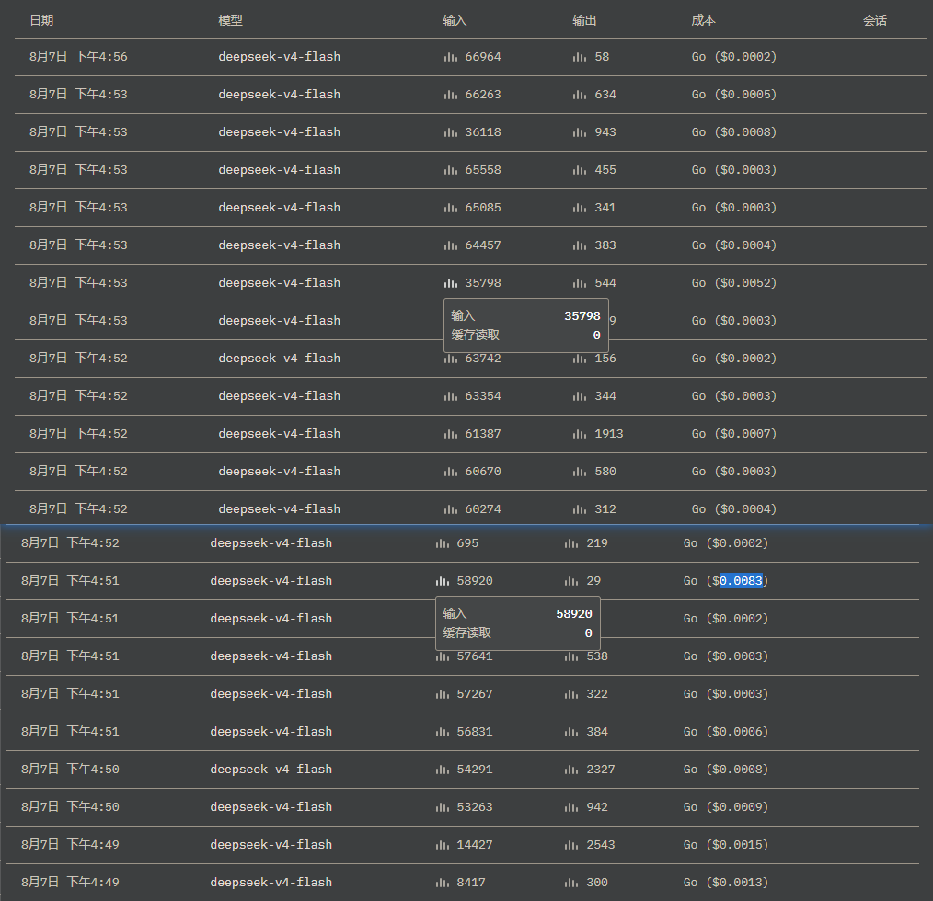Click the cost cell Go ($0.0007)
Image resolution: width=933 pixels, height=901 pixels.
pos(734,434)
